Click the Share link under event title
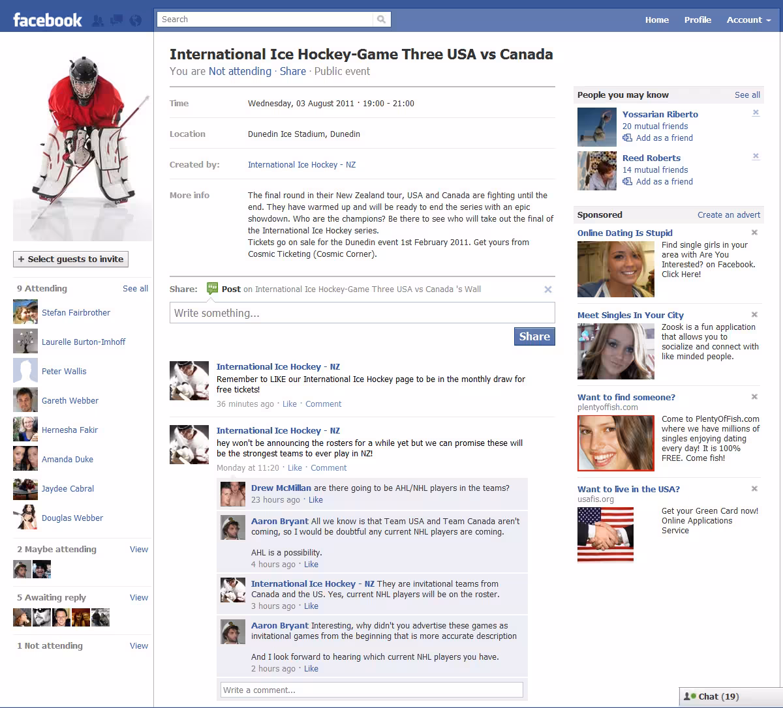The height and width of the screenshot is (708, 783). coord(293,71)
